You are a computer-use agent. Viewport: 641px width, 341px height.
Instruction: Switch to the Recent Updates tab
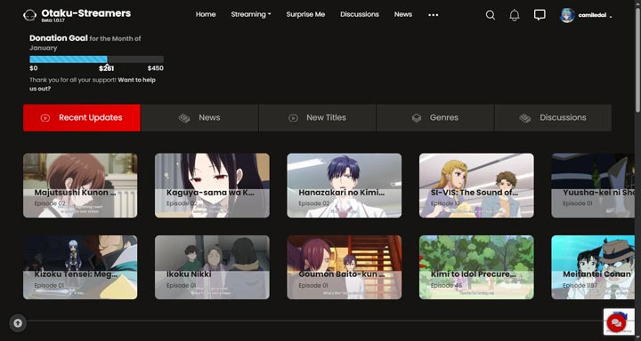click(82, 118)
